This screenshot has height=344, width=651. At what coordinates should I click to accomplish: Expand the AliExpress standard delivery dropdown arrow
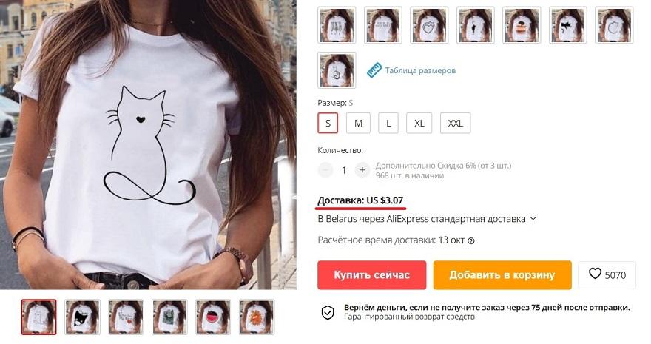[533, 219]
